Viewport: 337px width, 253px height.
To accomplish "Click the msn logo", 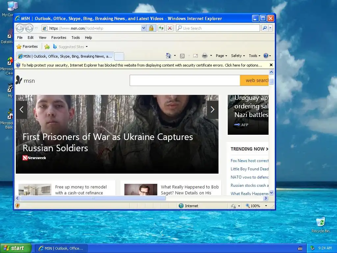I will [25, 80].
